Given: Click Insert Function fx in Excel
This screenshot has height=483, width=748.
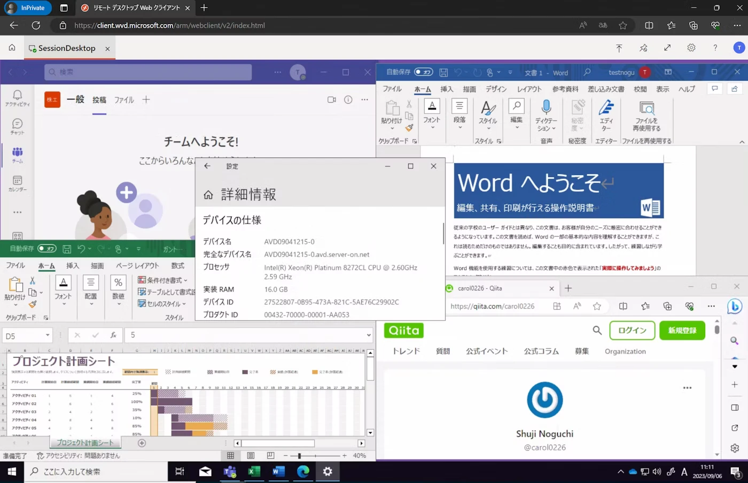Looking at the screenshot, I should (113, 335).
